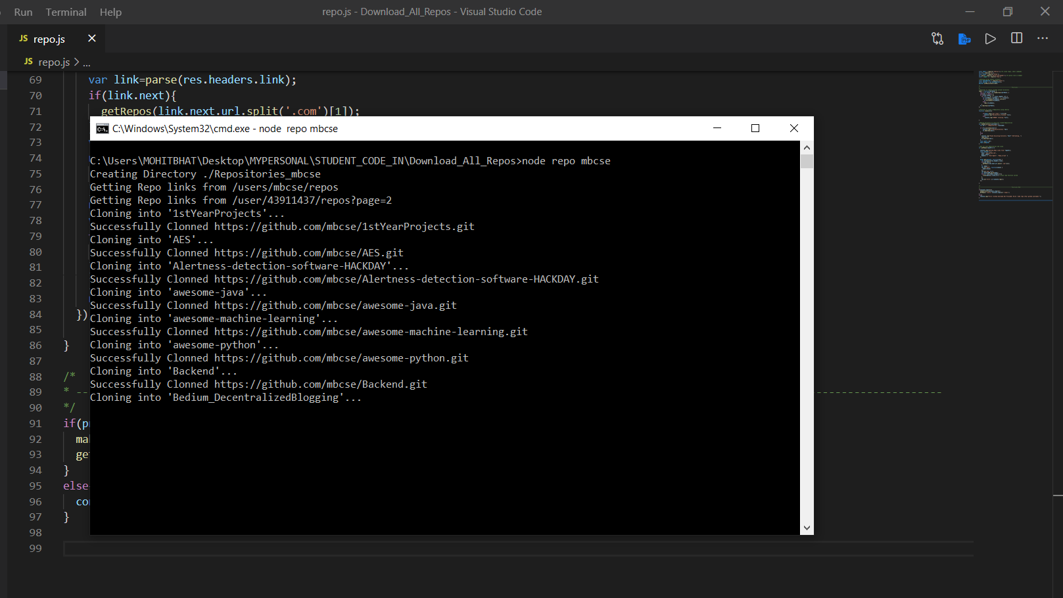Minimize the Visual Studio Code window

[970, 12]
